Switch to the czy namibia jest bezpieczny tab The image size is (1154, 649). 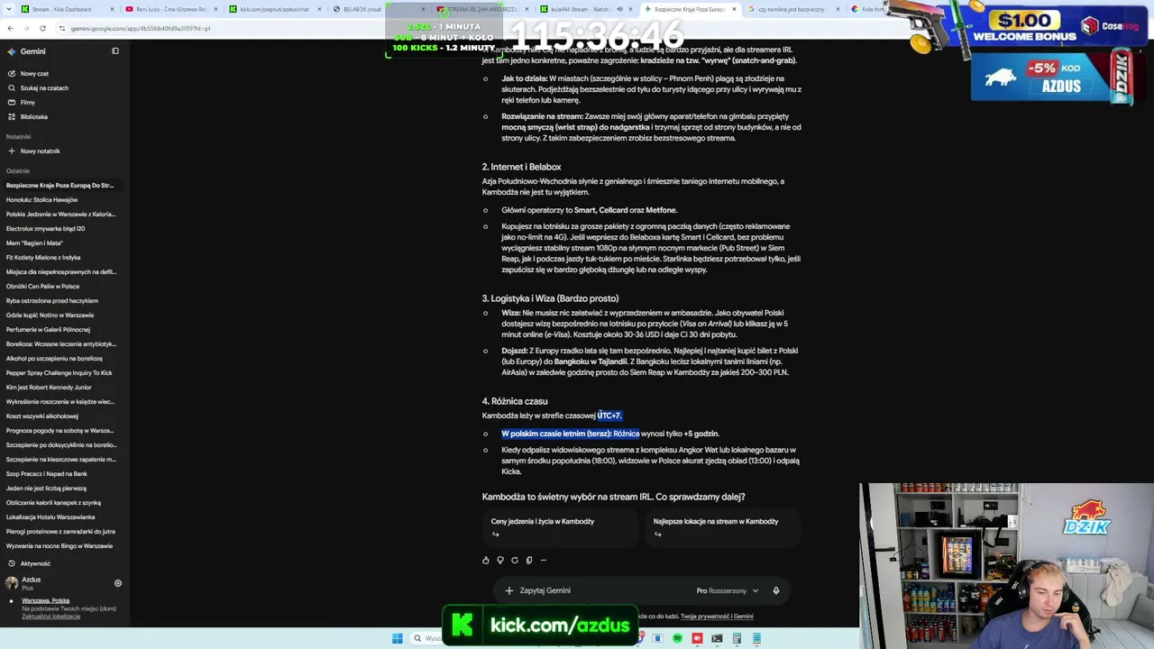pyautogui.click(x=795, y=9)
